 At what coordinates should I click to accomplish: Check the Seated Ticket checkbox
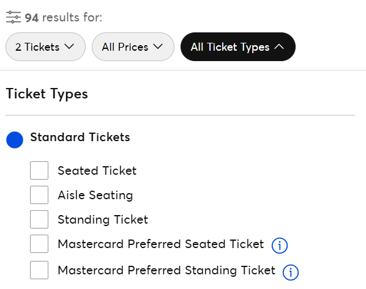[39, 170]
